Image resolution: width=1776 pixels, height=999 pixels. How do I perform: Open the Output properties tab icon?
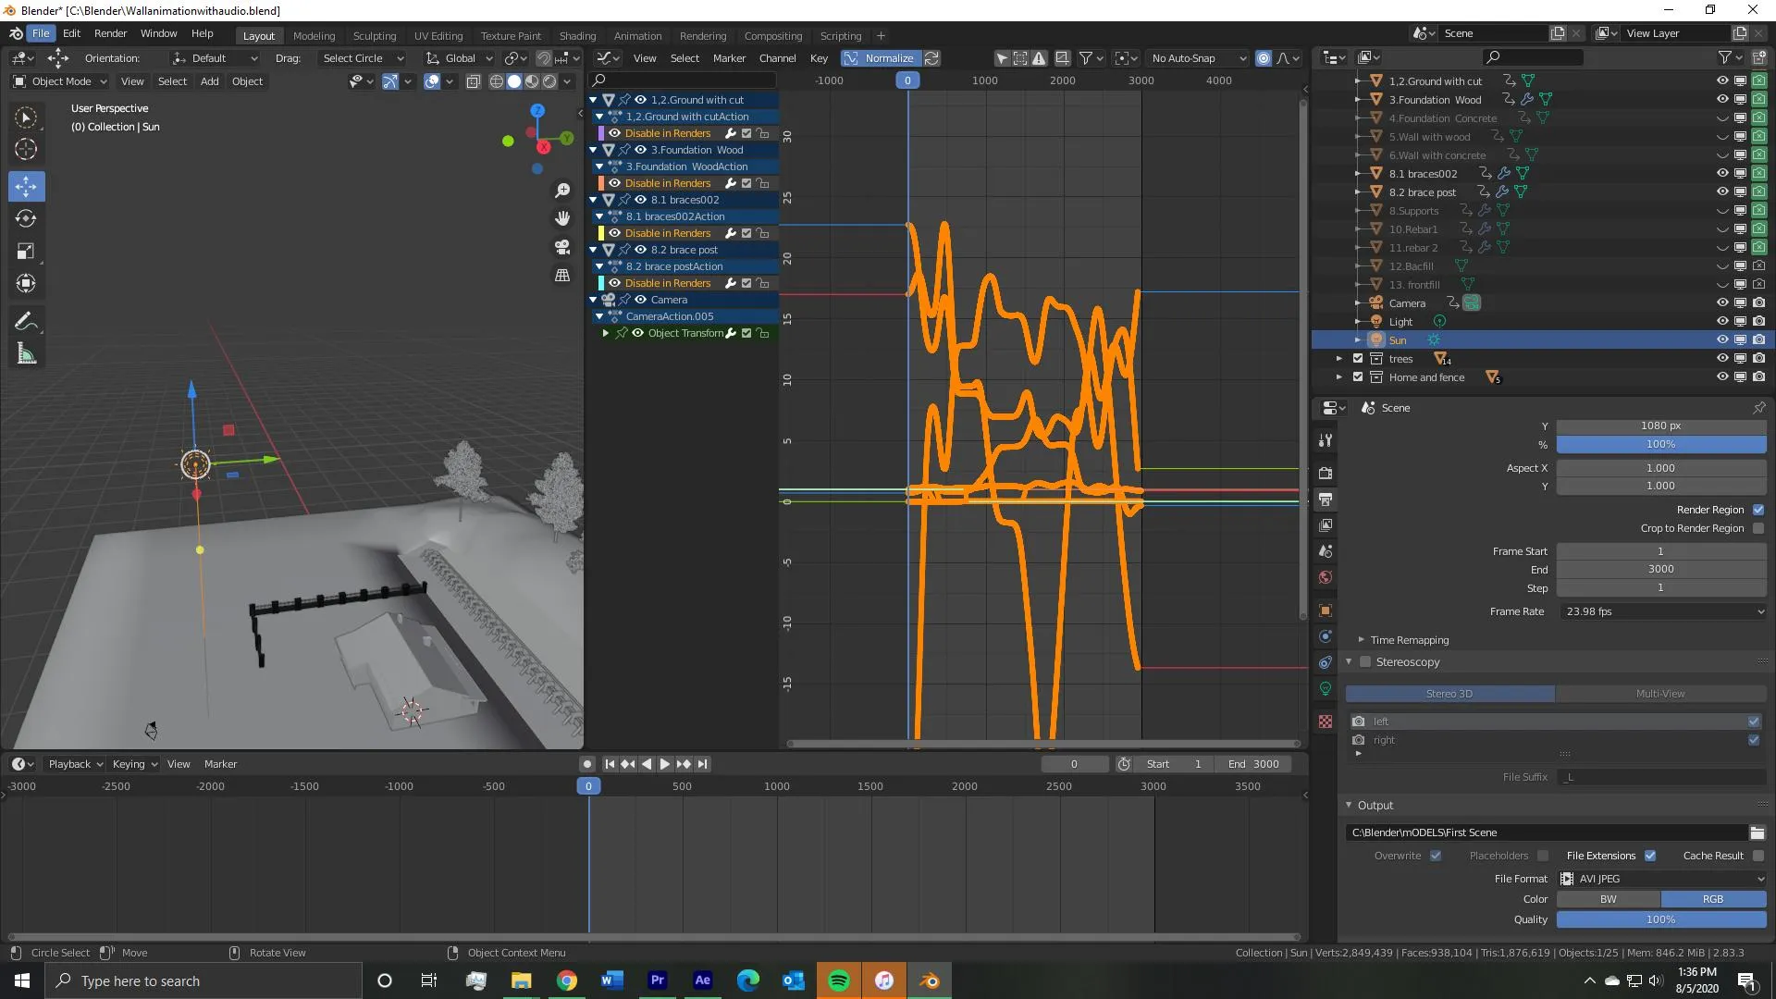click(x=1326, y=499)
